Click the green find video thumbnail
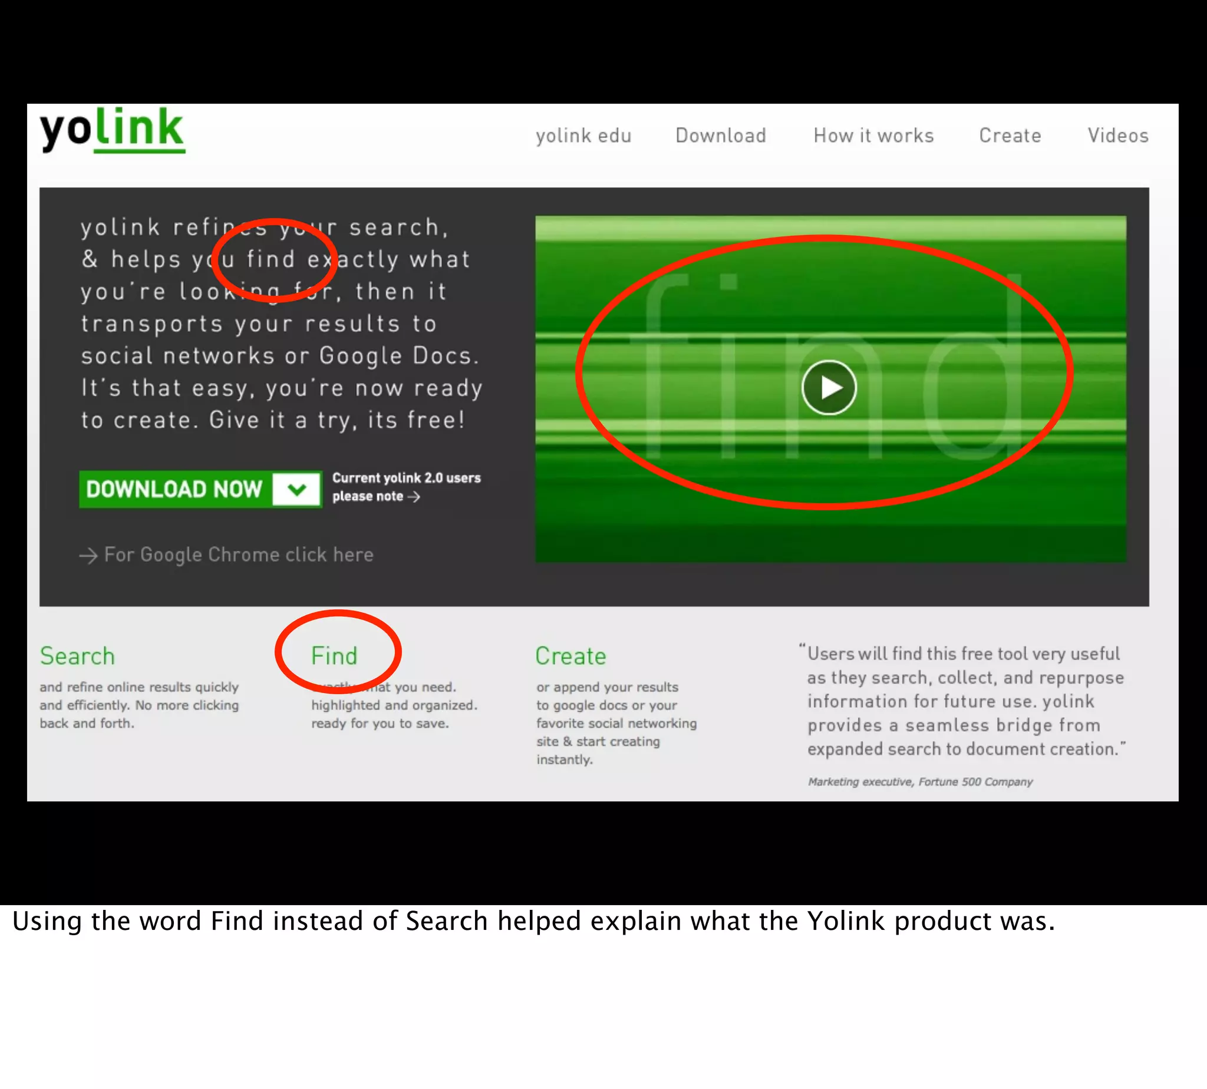1207x1089 pixels. point(830,389)
